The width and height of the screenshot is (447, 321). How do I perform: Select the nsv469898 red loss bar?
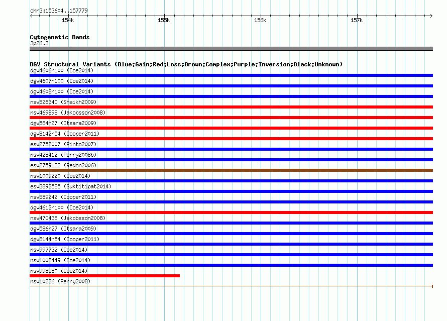(x=231, y=118)
